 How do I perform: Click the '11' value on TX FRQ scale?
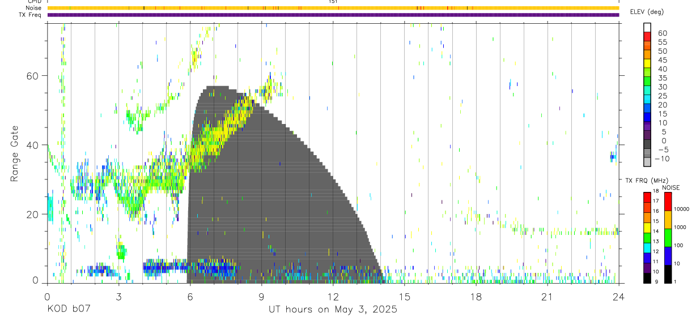pyautogui.click(x=655, y=262)
